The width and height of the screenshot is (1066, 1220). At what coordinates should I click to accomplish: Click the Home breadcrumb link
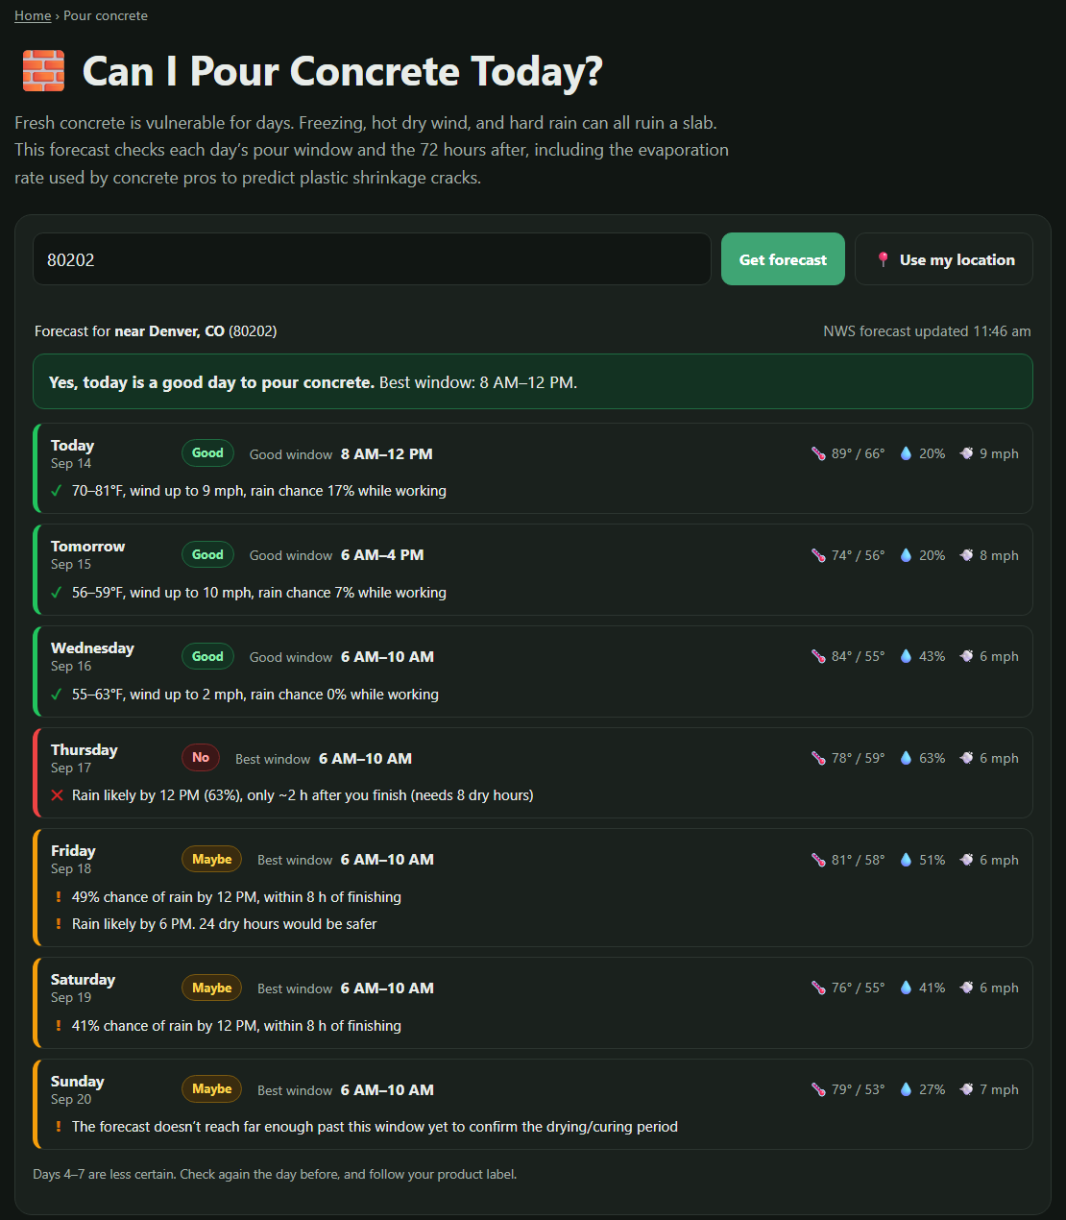coord(33,15)
